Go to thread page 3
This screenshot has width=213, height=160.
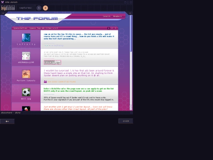tap(116, 28)
